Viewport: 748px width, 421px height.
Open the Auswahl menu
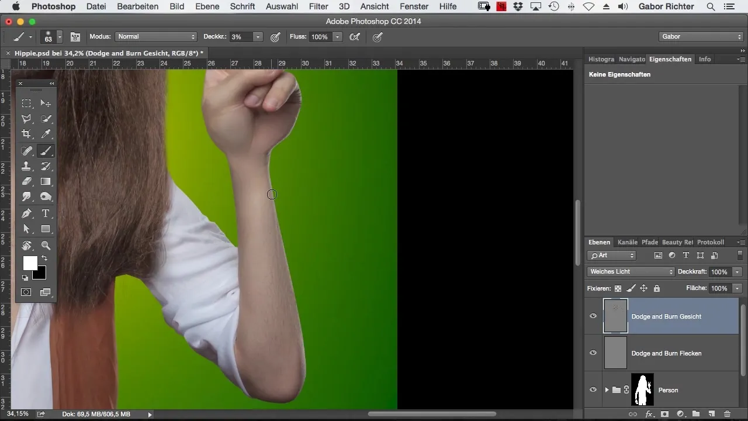(x=282, y=6)
